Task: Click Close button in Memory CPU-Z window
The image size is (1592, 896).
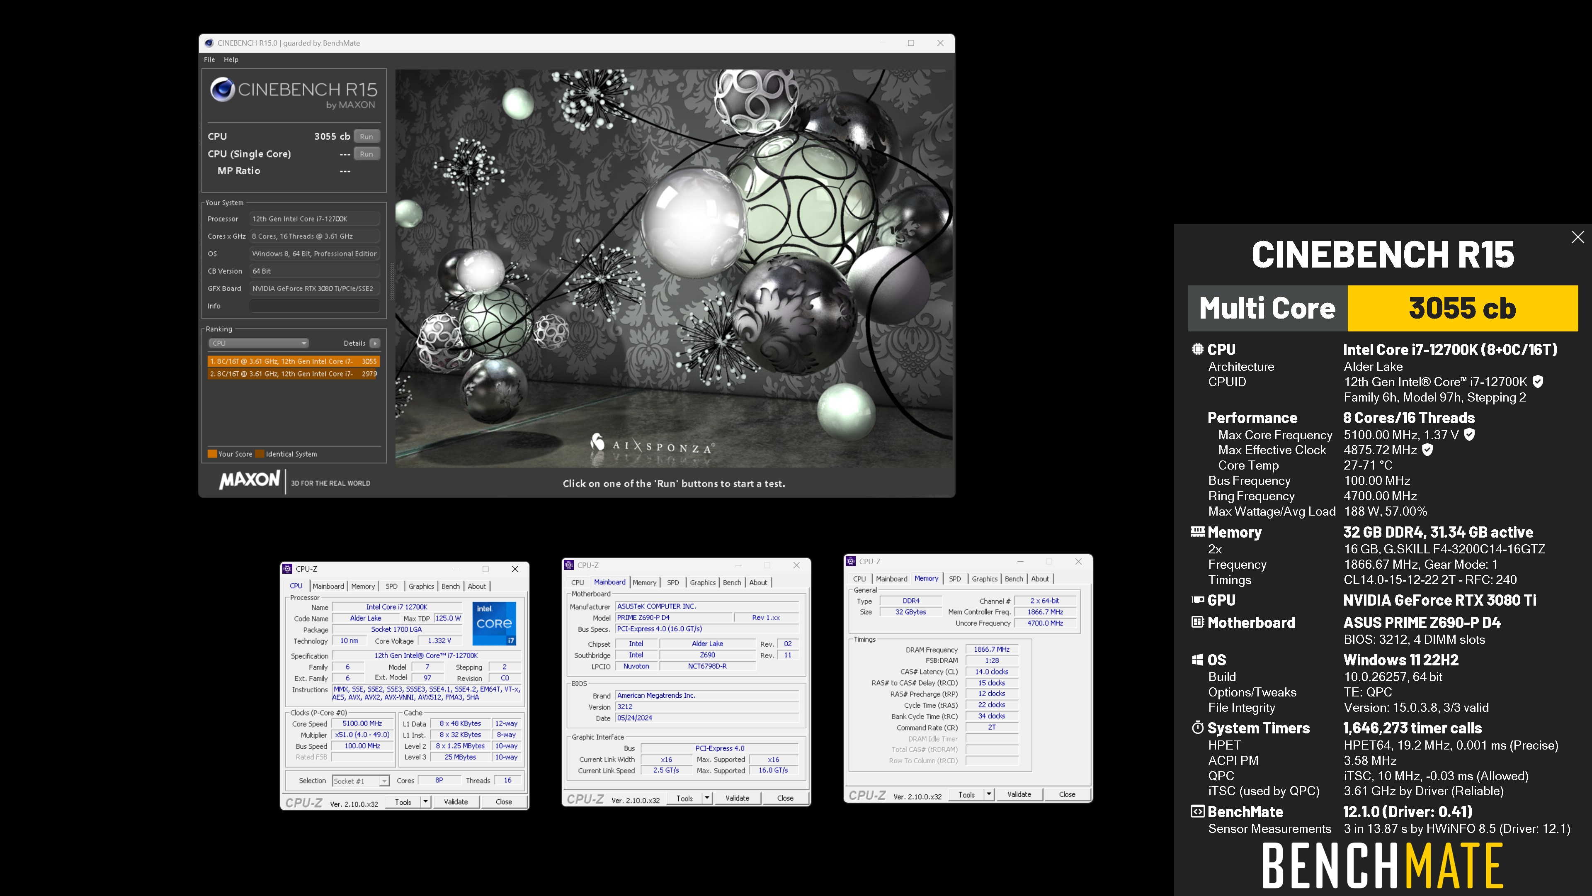Action: tap(1067, 795)
